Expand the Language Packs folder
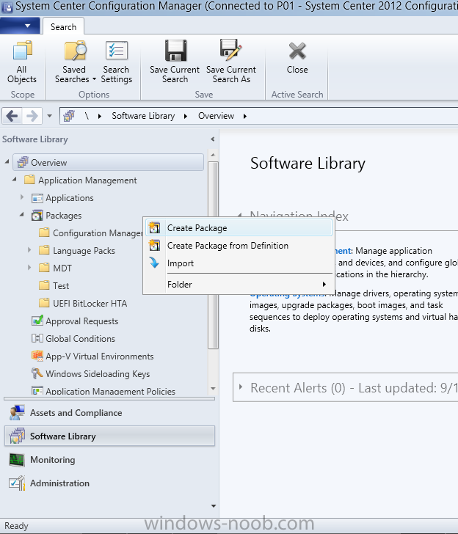458x534 pixels. 29,250
